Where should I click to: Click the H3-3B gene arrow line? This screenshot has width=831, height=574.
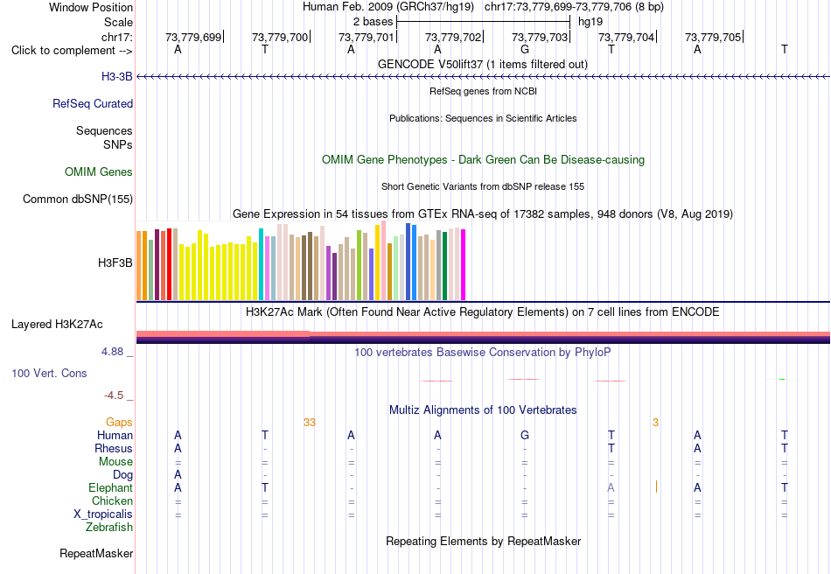pyautogui.click(x=483, y=77)
